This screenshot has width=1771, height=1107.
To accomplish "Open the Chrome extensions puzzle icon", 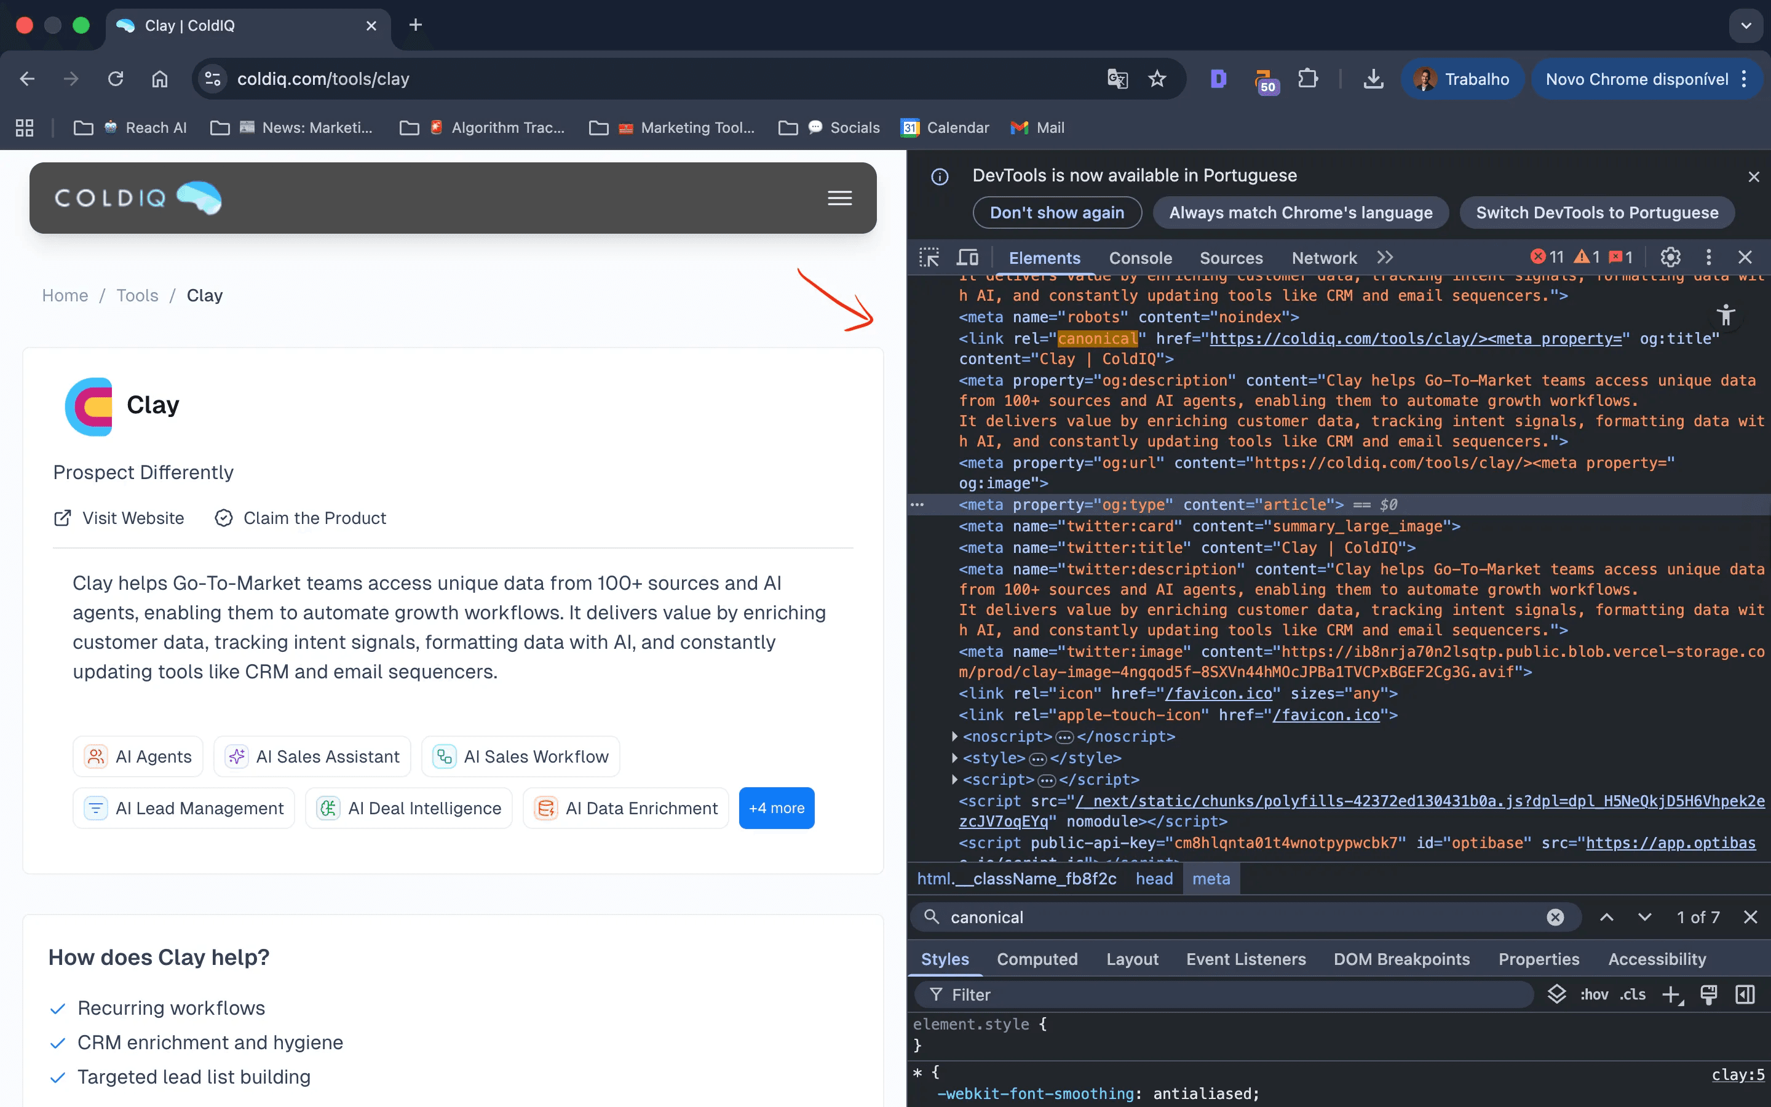I will click(x=1308, y=79).
